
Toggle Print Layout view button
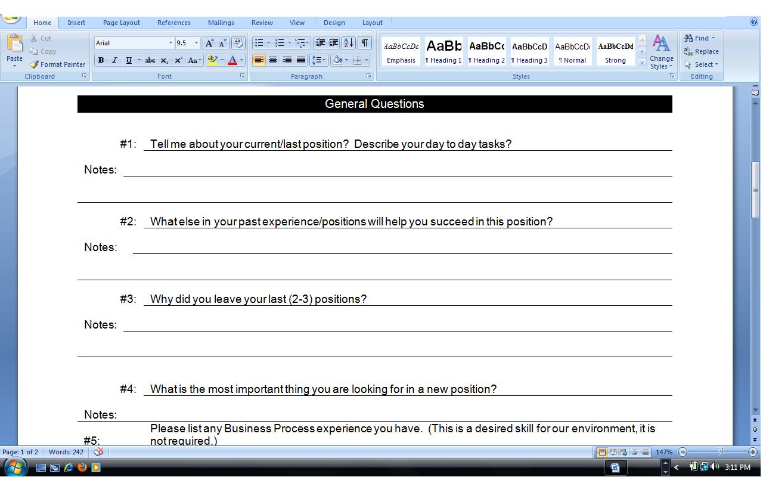[x=602, y=452]
